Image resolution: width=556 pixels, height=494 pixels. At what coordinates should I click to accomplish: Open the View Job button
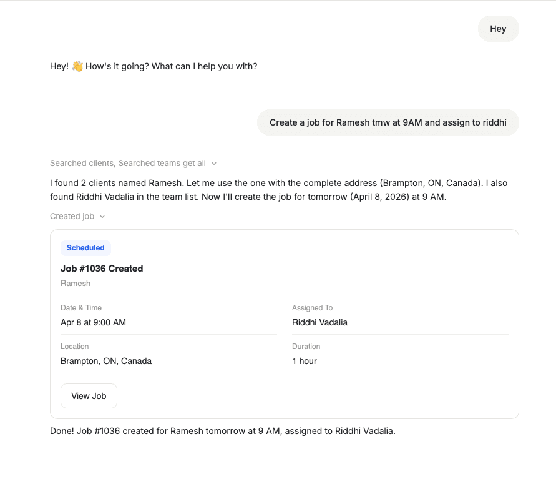[x=89, y=396]
